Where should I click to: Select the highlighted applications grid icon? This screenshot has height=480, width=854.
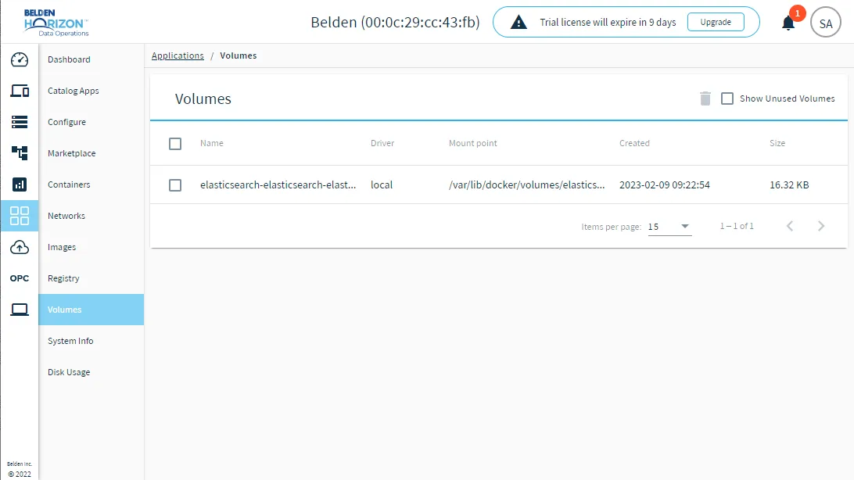(20, 216)
